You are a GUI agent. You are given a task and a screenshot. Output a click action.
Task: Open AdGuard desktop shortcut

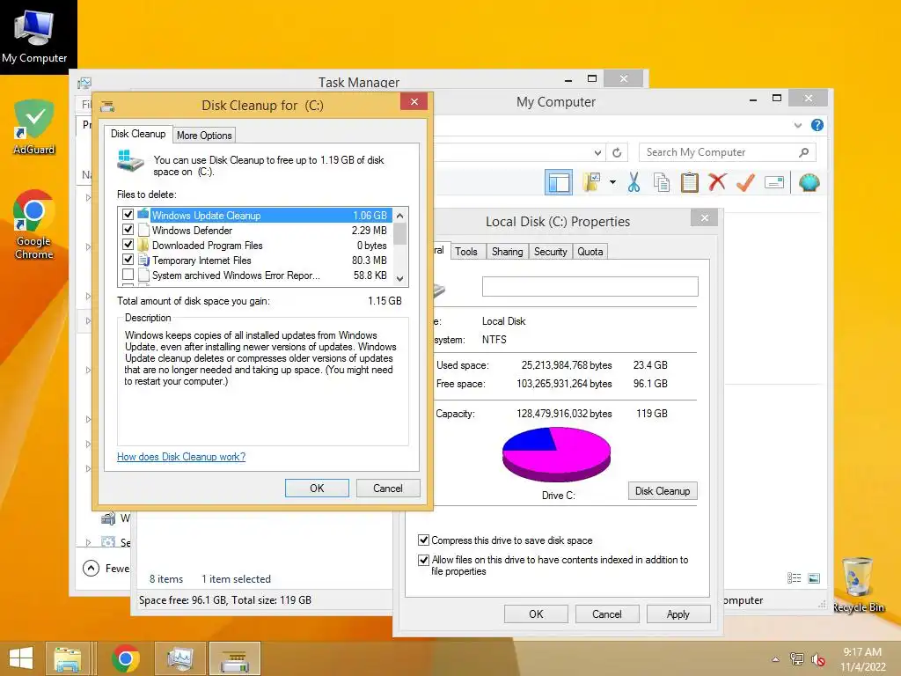click(x=34, y=127)
